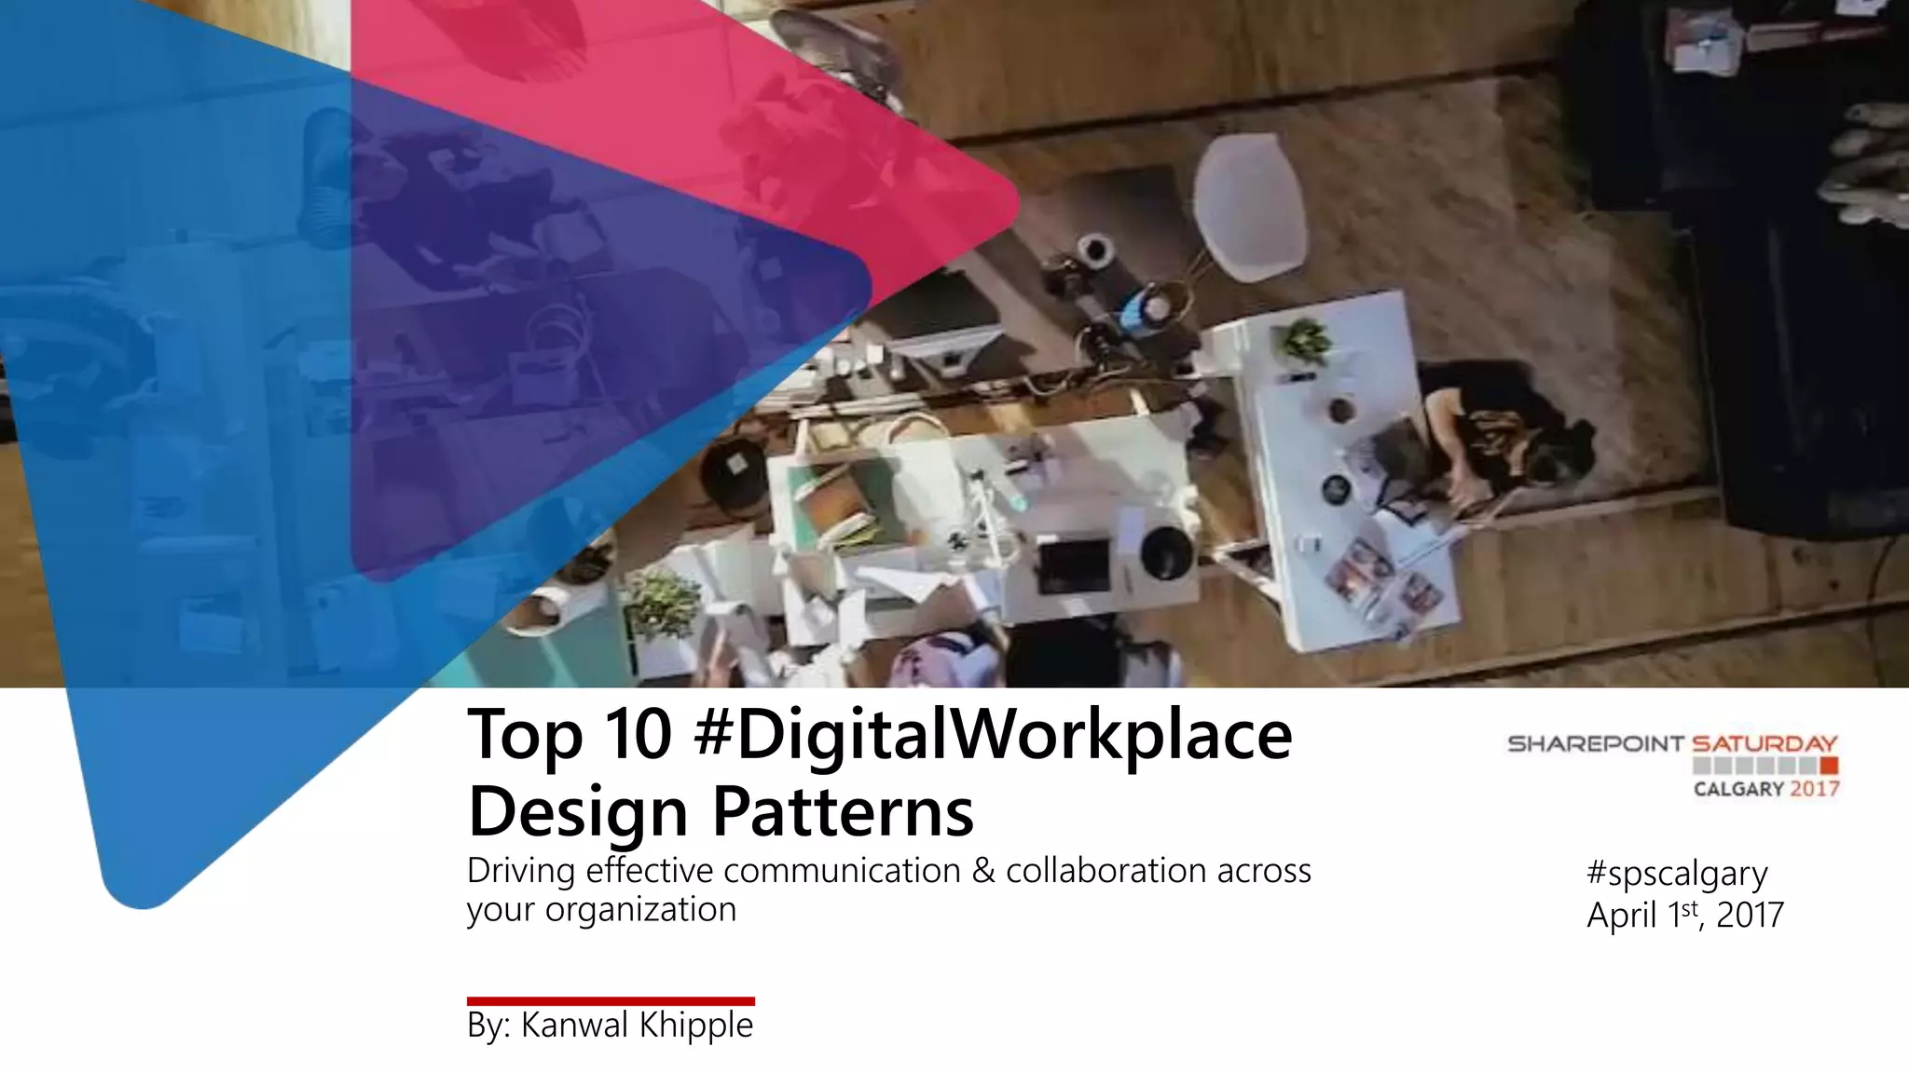Click the 'April 1st, 2017' date

1684,916
